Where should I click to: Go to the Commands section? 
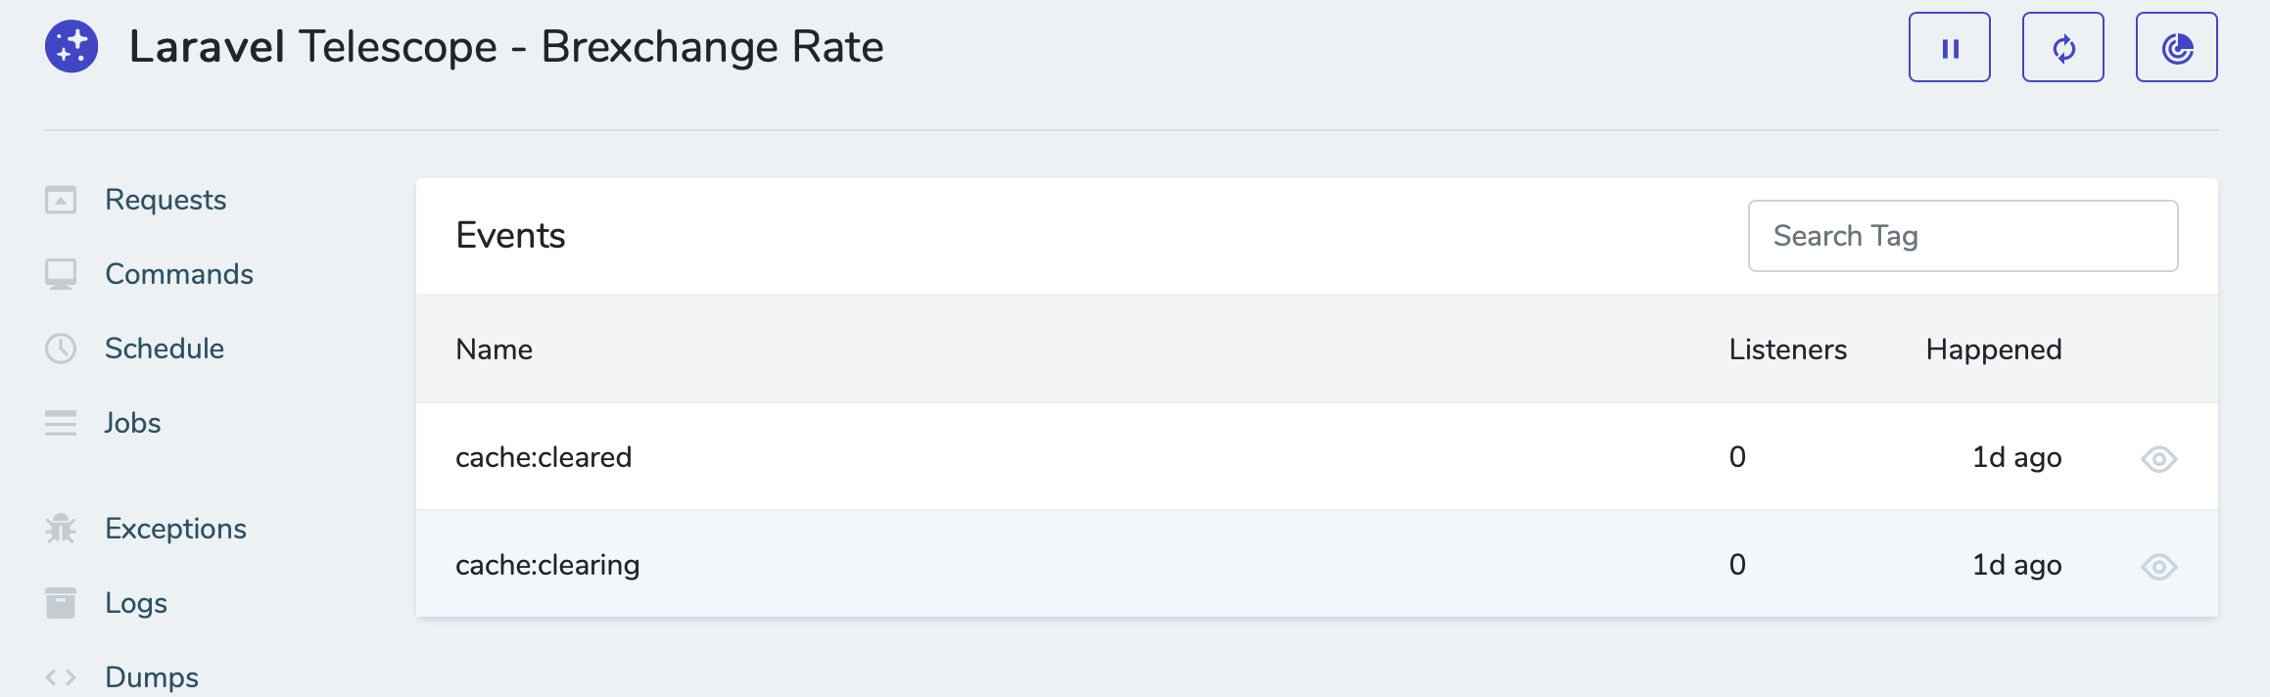[179, 274]
